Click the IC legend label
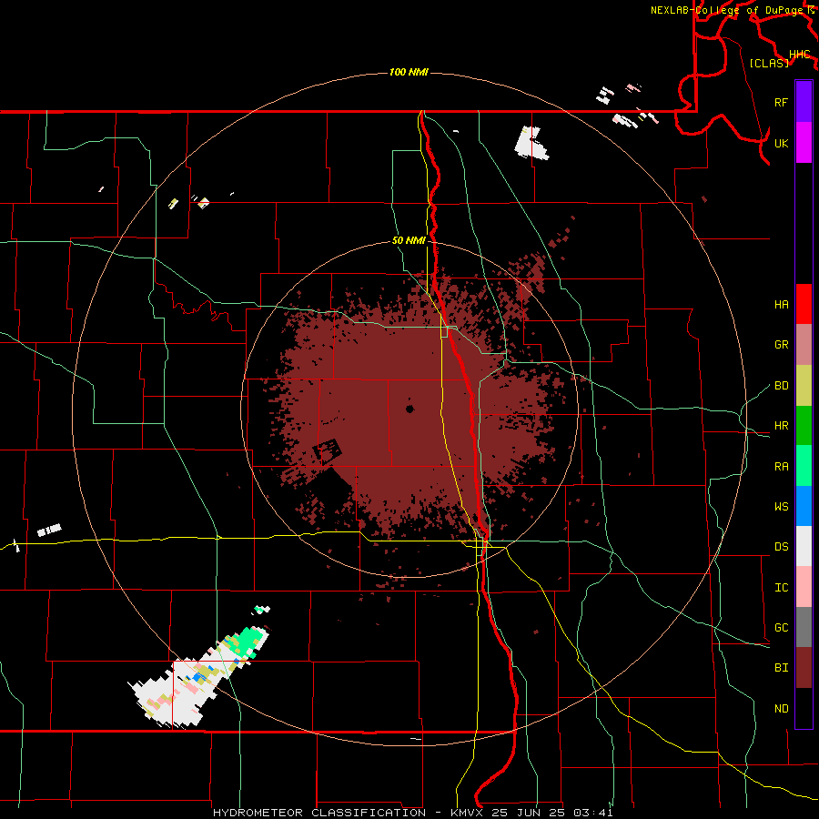 [781, 588]
